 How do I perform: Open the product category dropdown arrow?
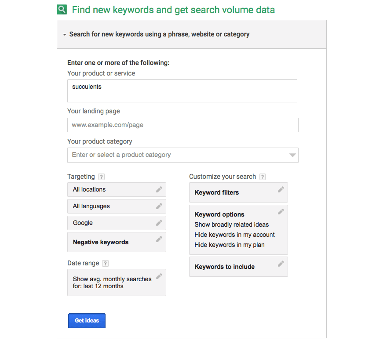click(292, 155)
